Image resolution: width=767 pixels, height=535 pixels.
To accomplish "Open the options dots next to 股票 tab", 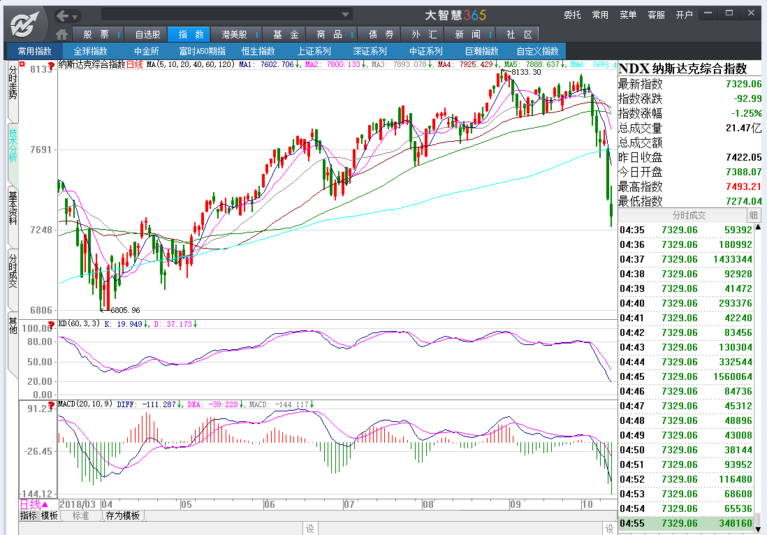I will [119, 35].
